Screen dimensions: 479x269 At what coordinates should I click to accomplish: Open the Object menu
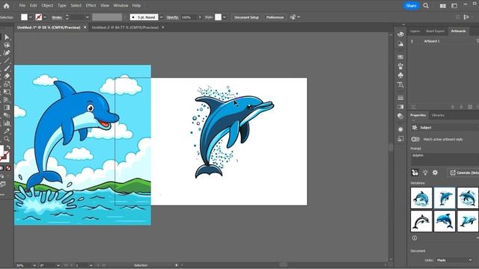pos(47,5)
